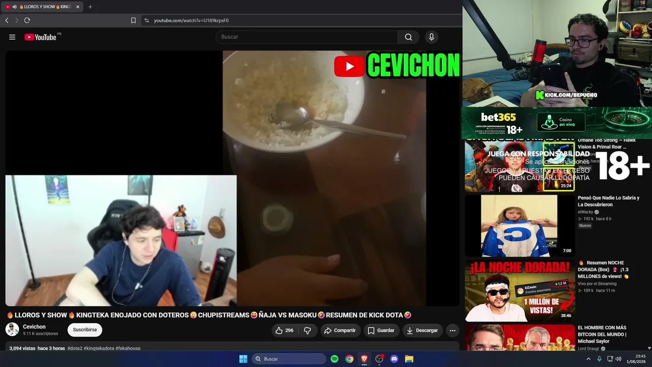
Task: Open site settings icon in address bar
Action: pos(147,20)
